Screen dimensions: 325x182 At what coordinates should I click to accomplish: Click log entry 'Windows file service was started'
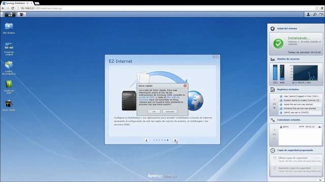pyautogui.click(x=300, y=108)
